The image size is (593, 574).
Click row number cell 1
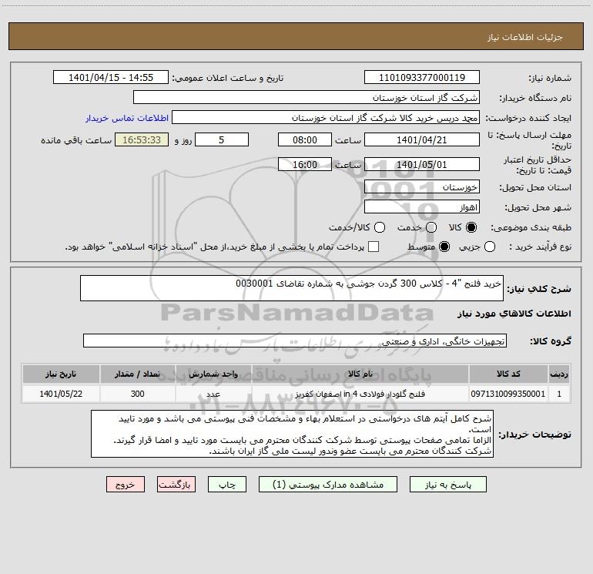[559, 394]
